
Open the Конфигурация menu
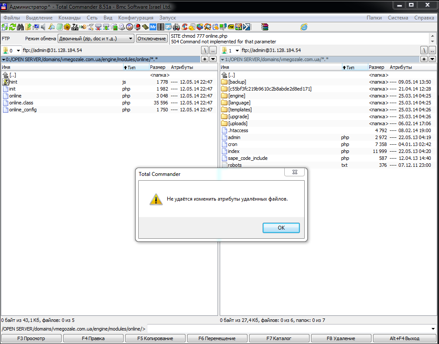coord(136,18)
